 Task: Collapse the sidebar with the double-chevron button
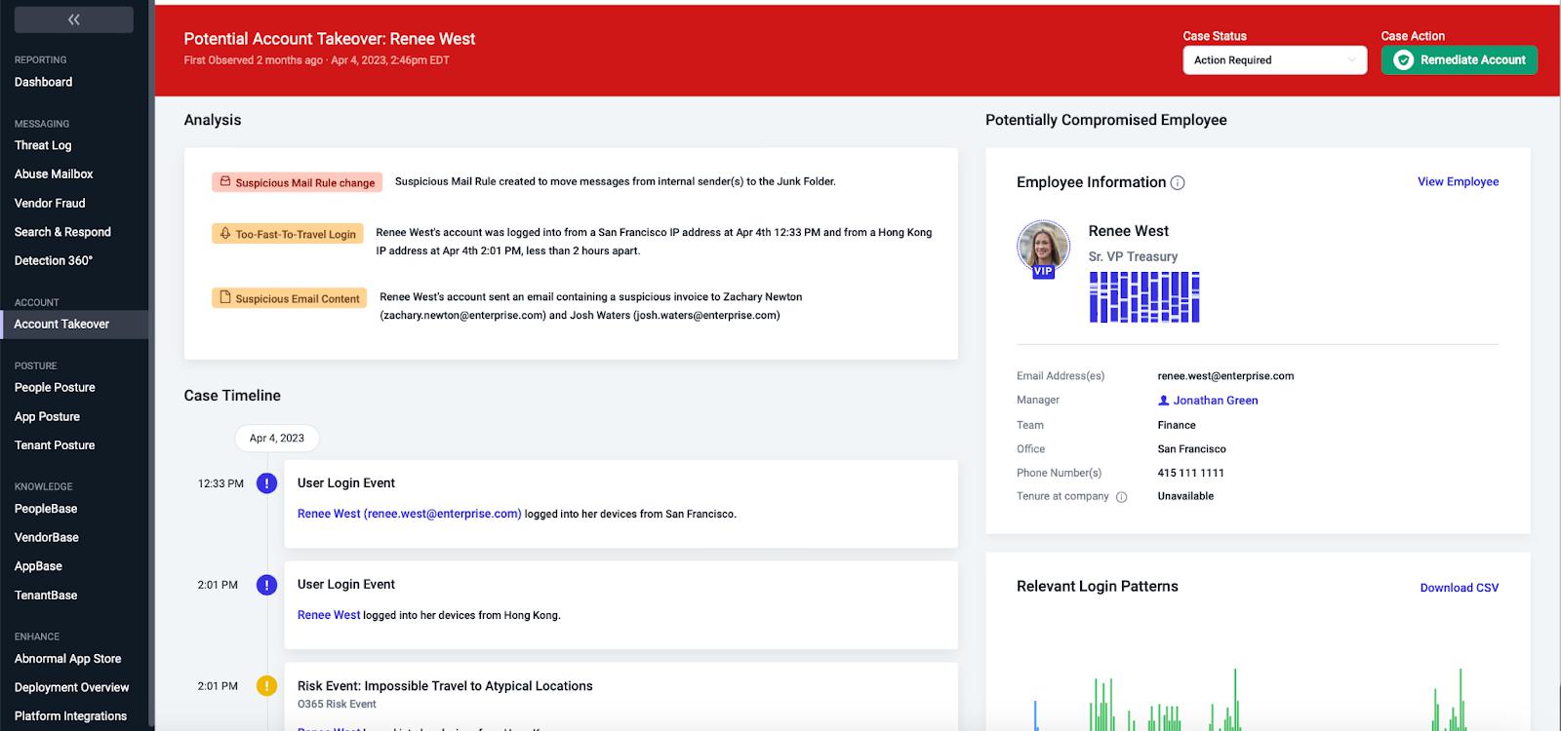[74, 19]
